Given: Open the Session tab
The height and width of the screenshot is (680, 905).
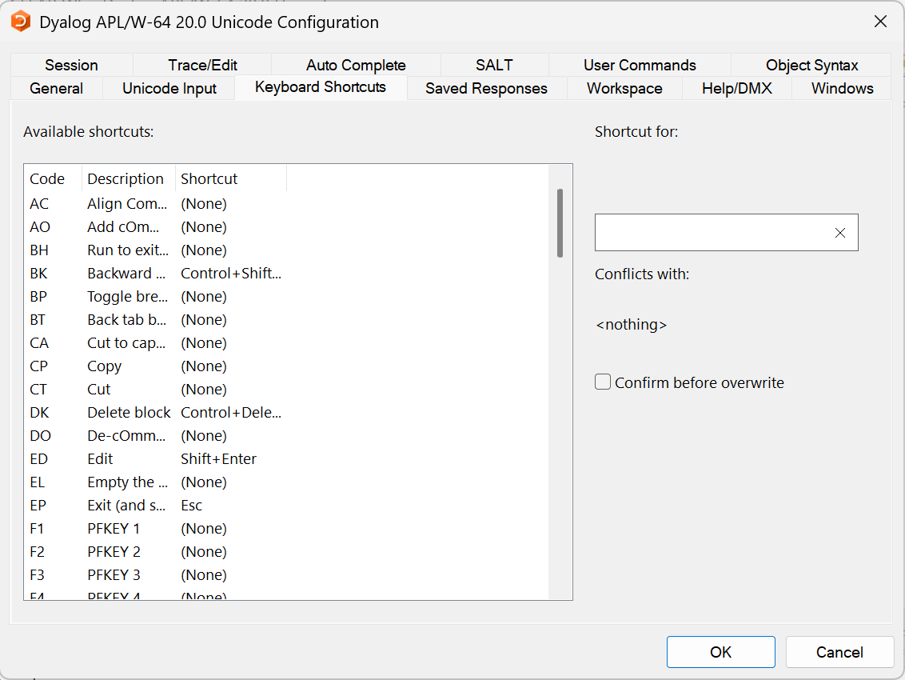Looking at the screenshot, I should [x=70, y=65].
